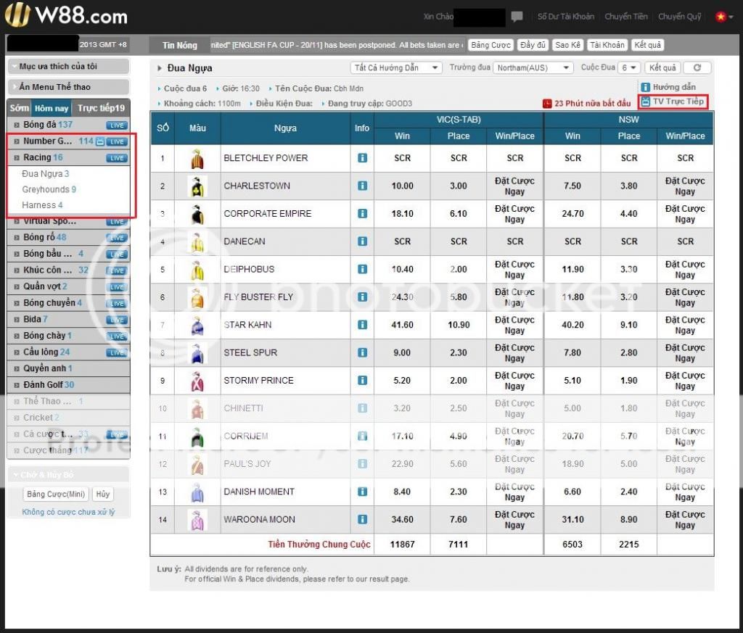This screenshot has height=633, width=743.
Task: Click the Bảng Cược(Mini) button
Action: (56, 495)
